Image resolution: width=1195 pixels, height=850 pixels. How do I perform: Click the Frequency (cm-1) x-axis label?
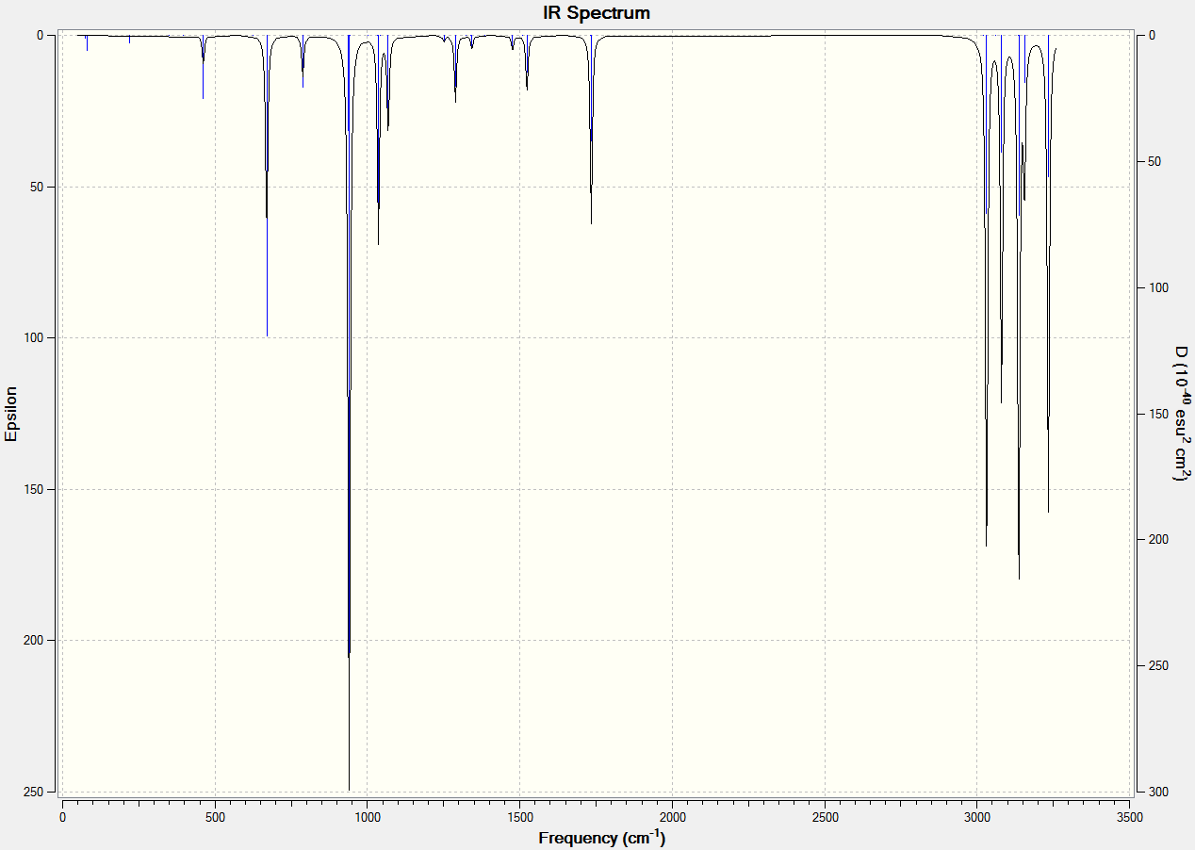click(x=601, y=837)
